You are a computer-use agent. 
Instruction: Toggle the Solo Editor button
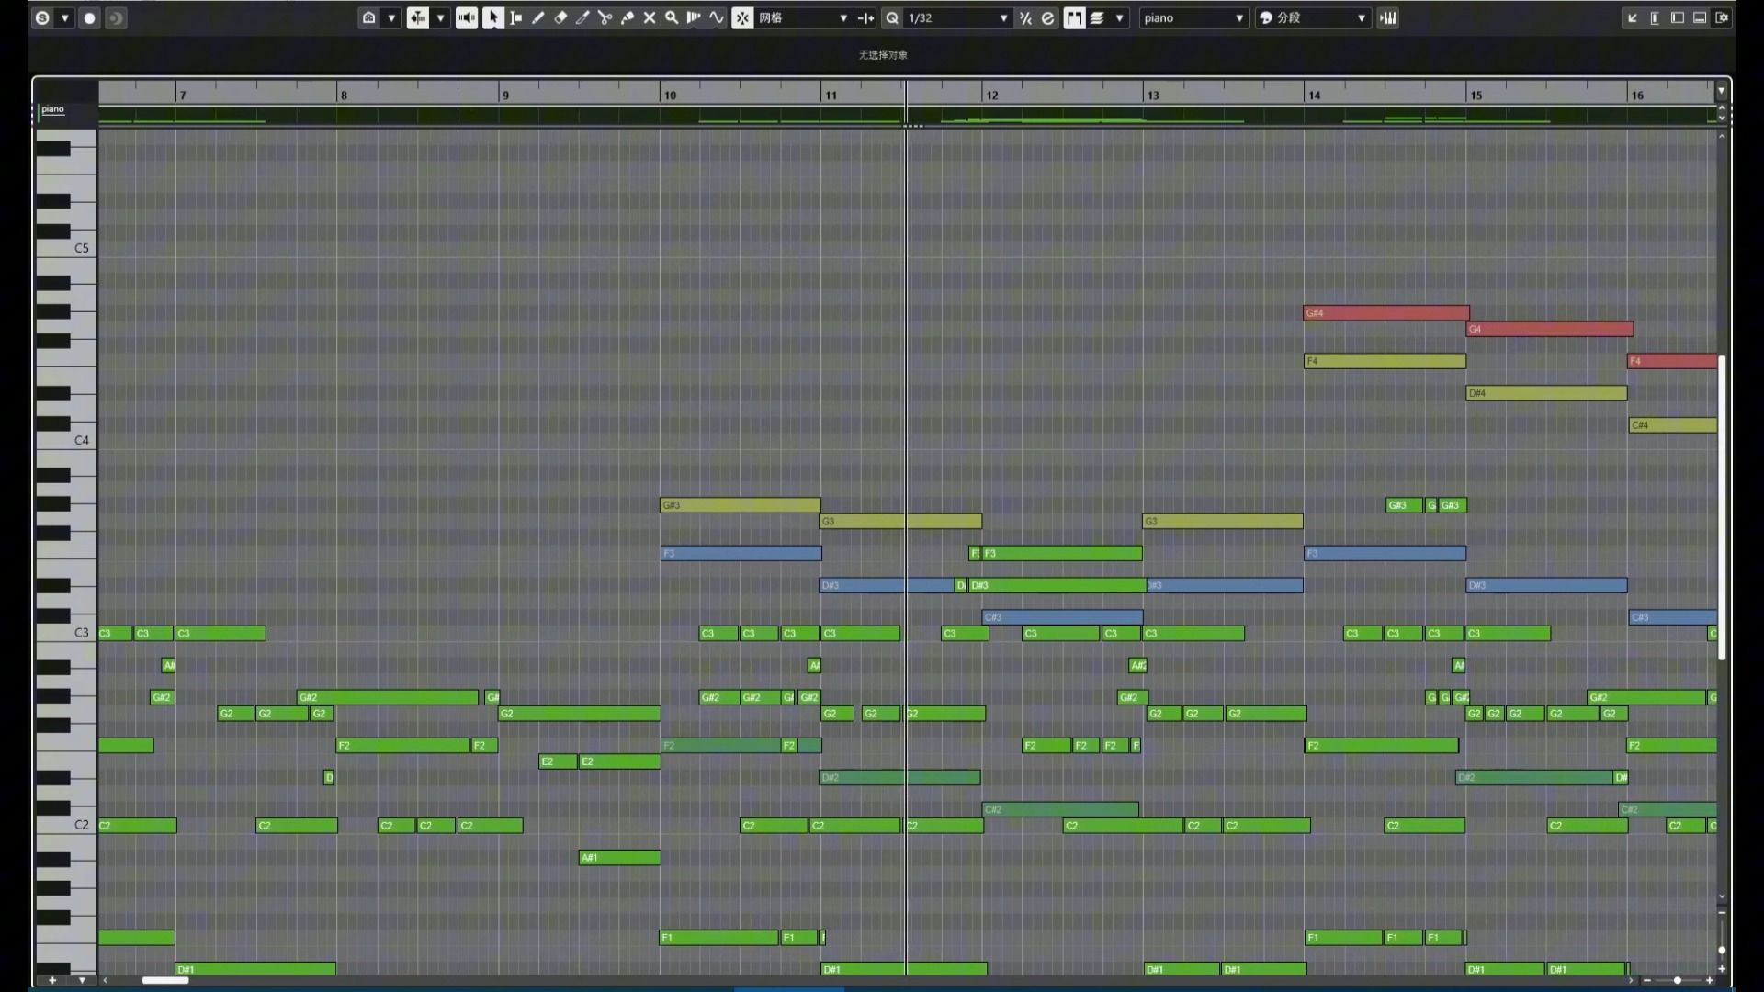[42, 17]
